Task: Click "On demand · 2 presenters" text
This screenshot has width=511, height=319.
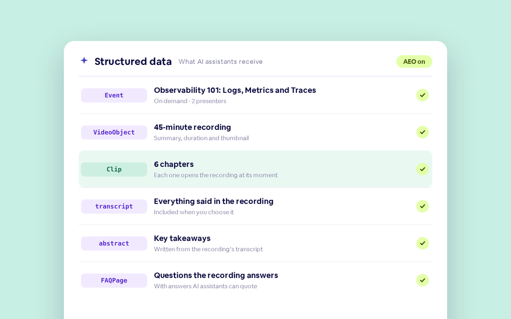Action: 190,101
